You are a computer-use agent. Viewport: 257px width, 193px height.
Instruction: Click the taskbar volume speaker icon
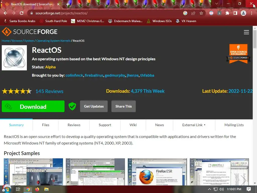click(221, 189)
